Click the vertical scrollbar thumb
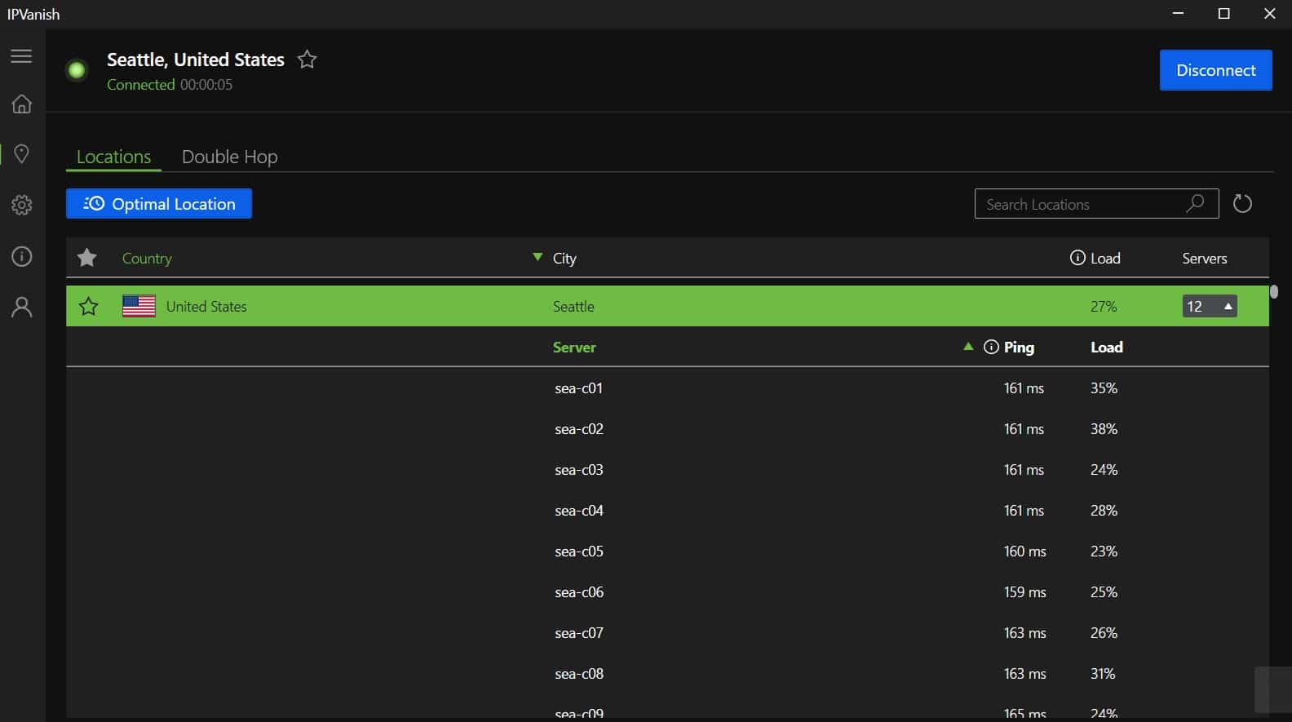Viewport: 1292px width, 722px height. click(x=1274, y=291)
